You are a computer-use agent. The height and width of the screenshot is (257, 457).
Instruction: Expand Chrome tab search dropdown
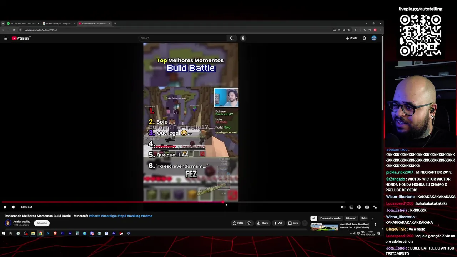3,24
